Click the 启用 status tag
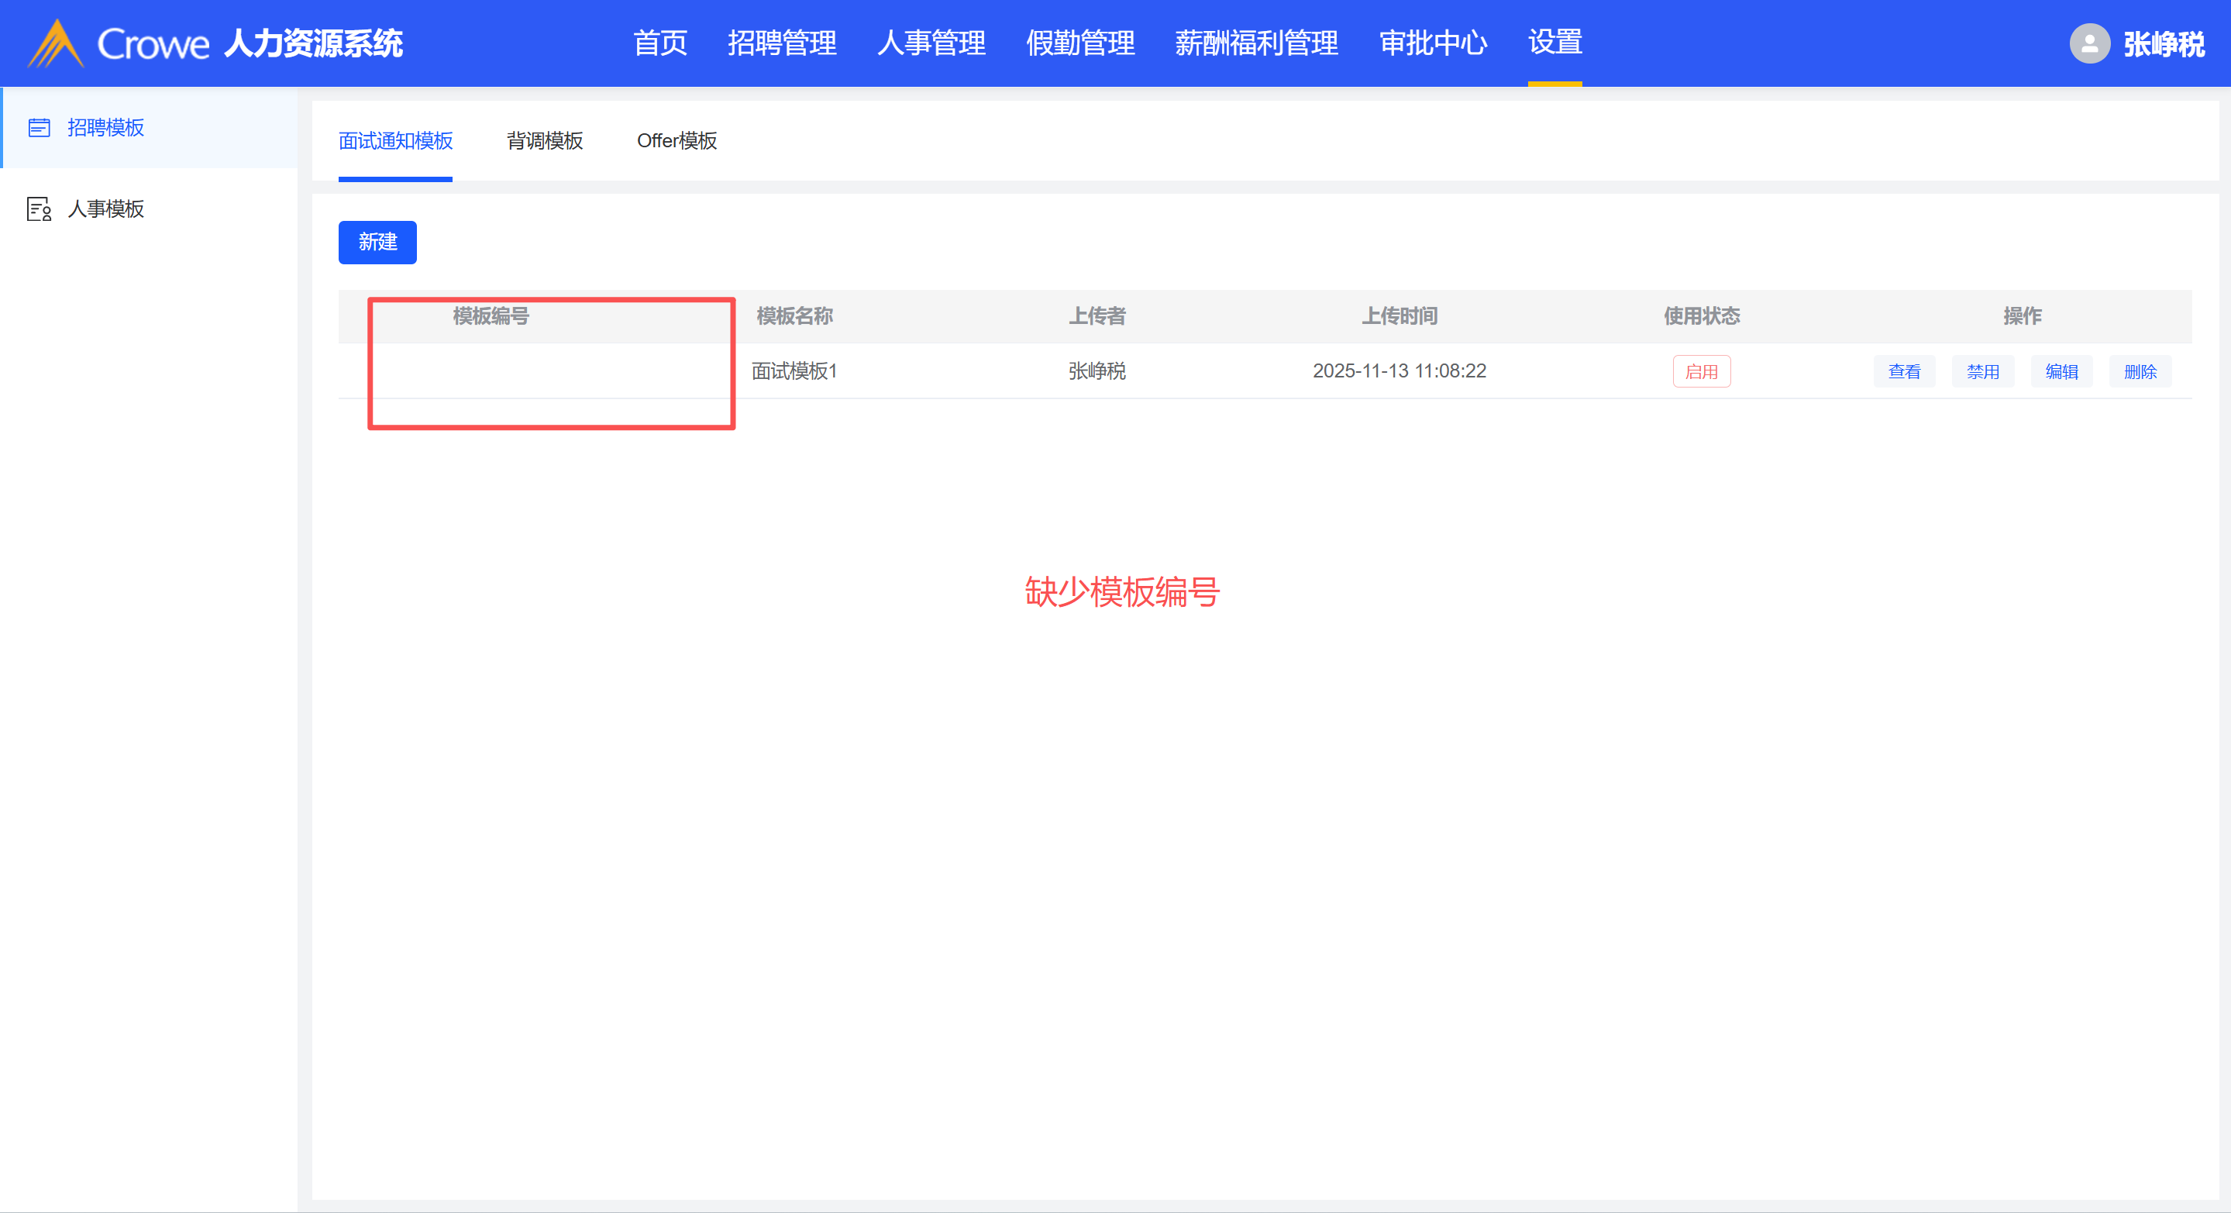Image resolution: width=2231 pixels, height=1213 pixels. [1701, 370]
